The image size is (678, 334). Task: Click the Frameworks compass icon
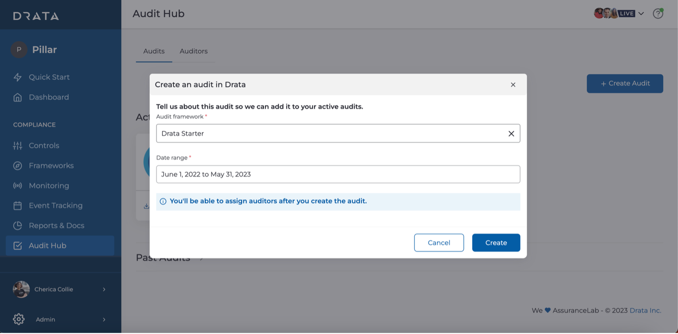[18, 166]
